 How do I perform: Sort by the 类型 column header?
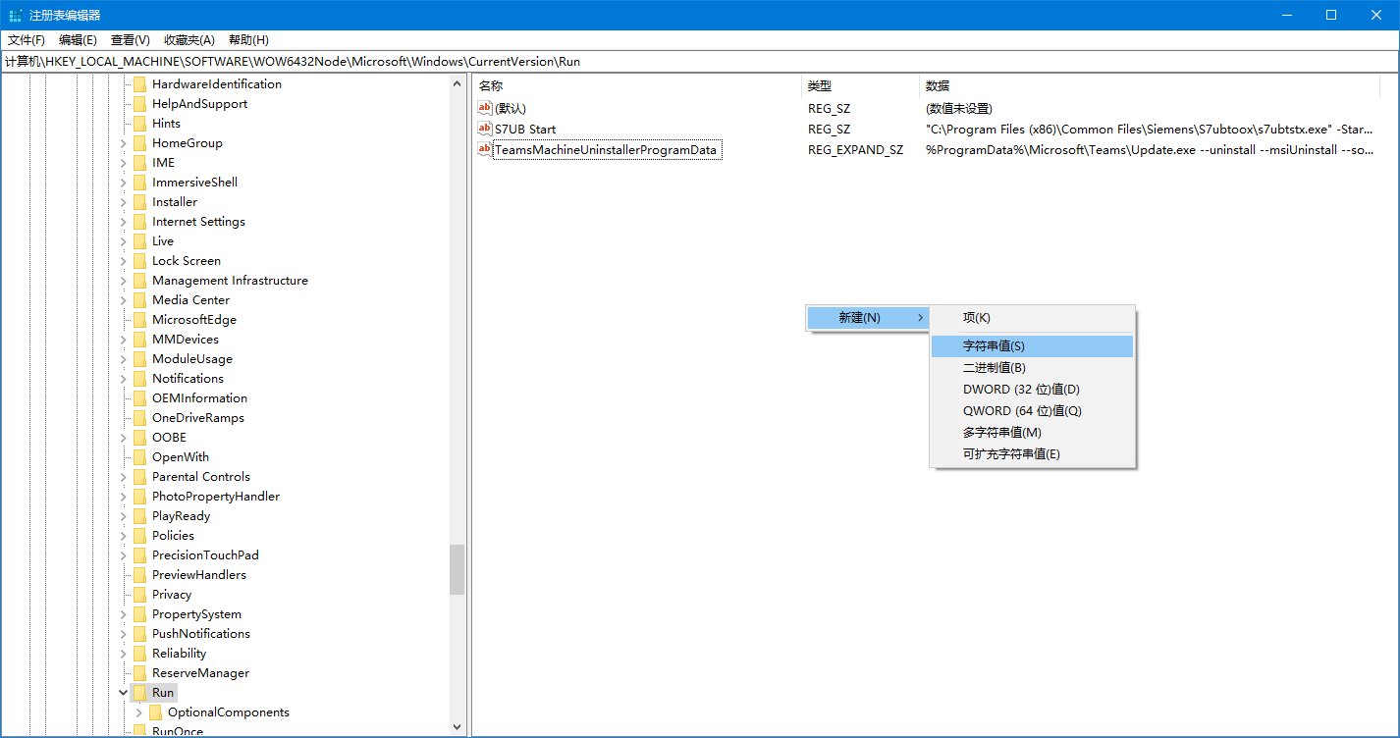860,85
